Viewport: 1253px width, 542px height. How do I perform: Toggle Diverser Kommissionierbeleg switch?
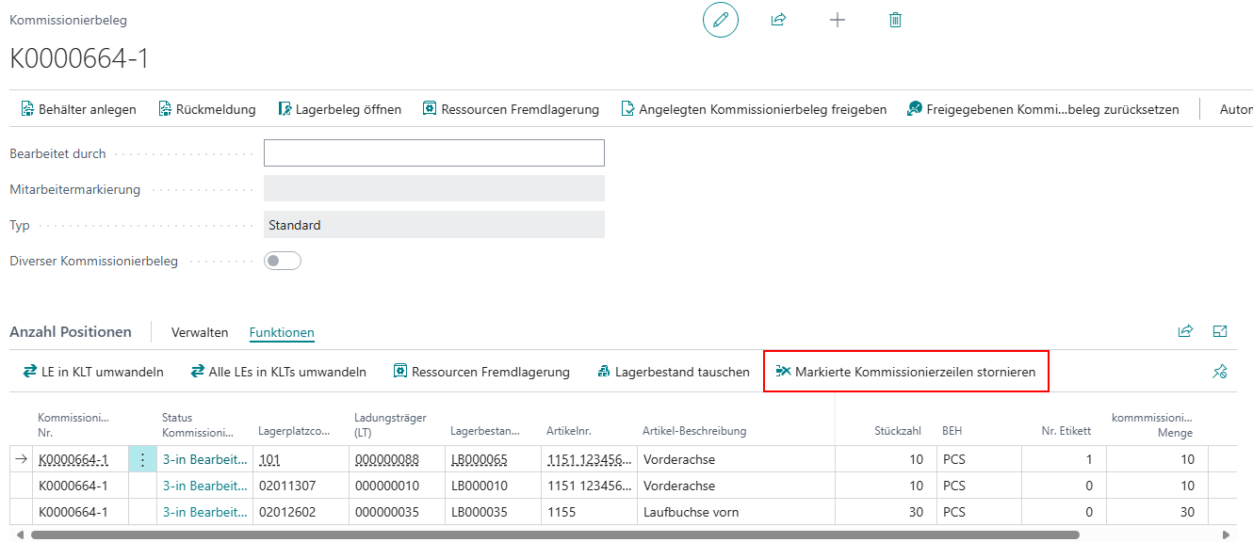(283, 261)
